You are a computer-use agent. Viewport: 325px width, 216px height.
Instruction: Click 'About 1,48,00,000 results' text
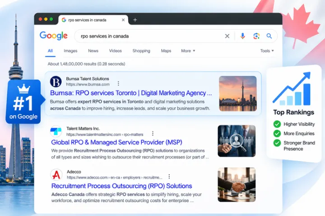pyautogui.click(x=86, y=64)
